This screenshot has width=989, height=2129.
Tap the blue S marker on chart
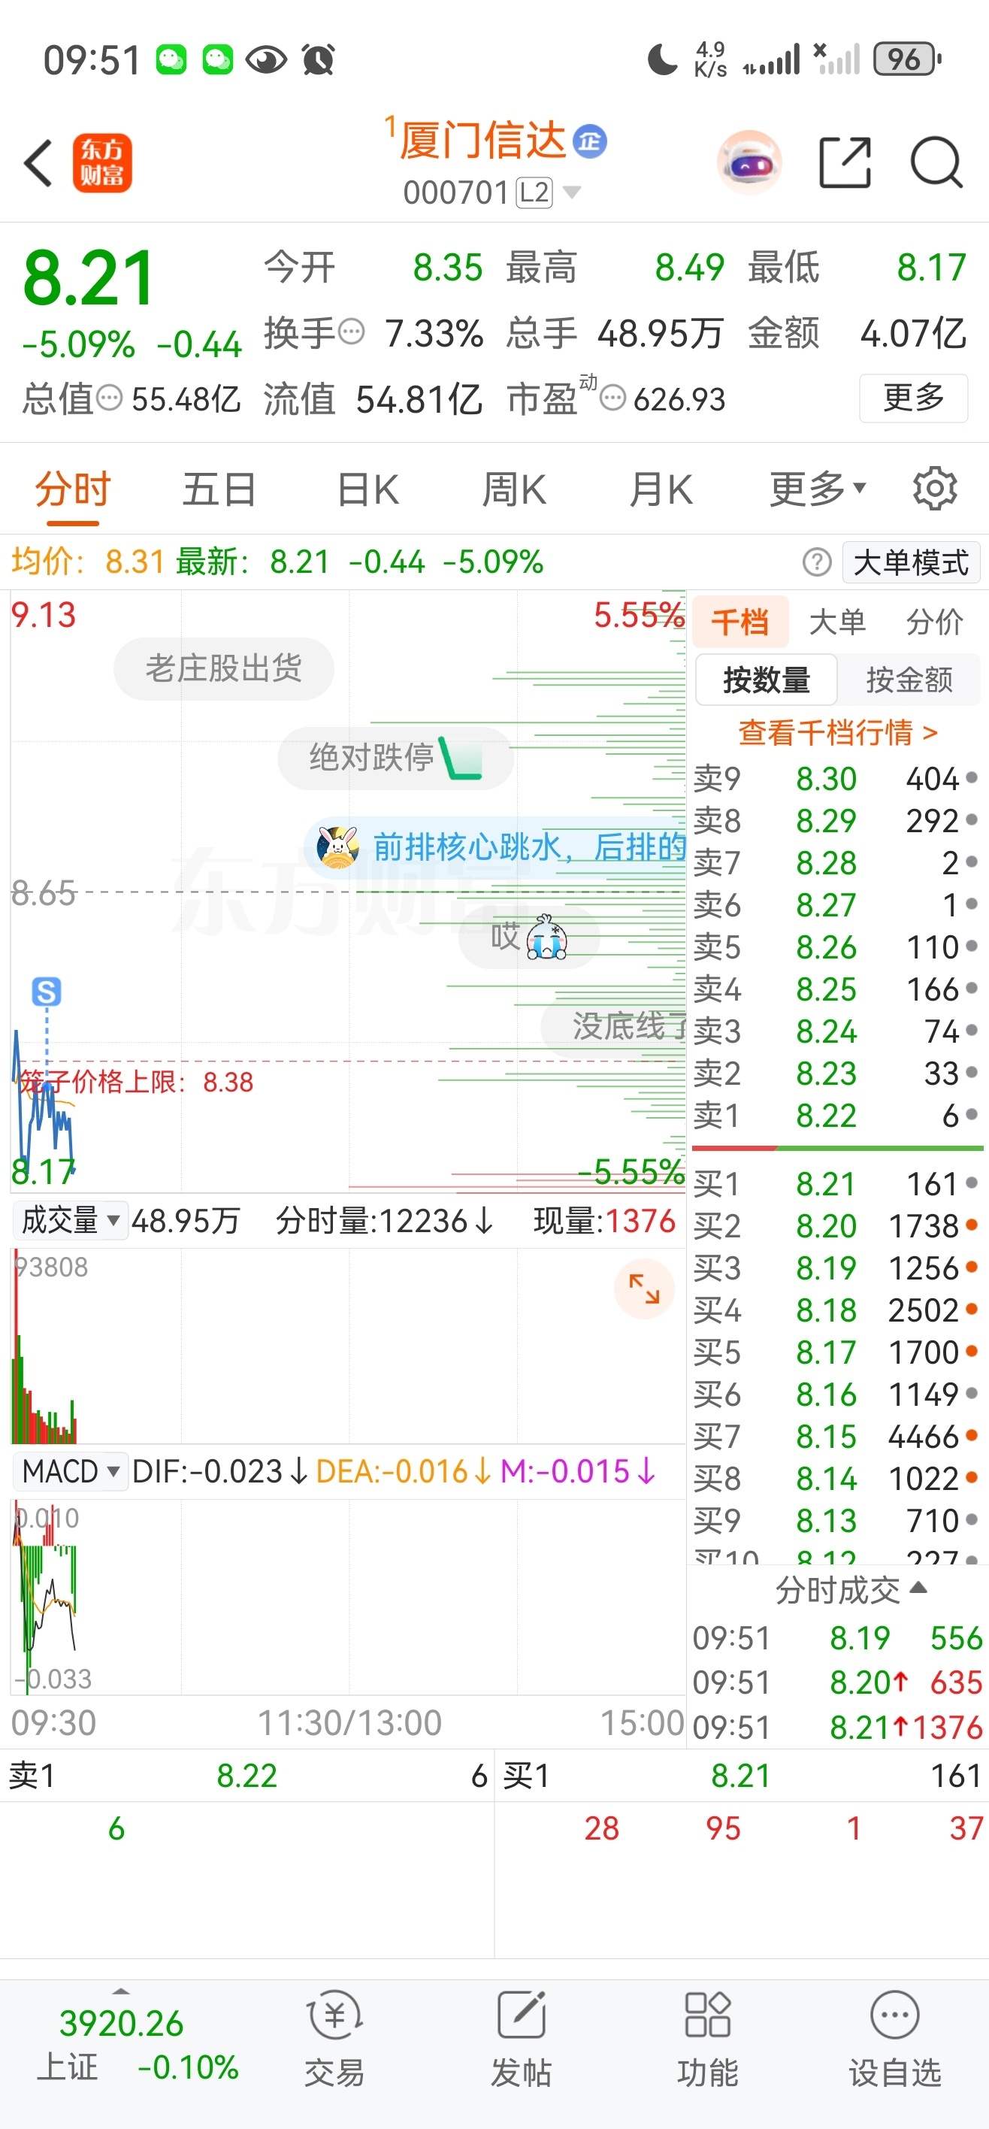tap(47, 991)
